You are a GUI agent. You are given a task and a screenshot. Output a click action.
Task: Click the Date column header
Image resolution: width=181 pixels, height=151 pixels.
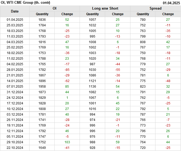pos(15,11)
